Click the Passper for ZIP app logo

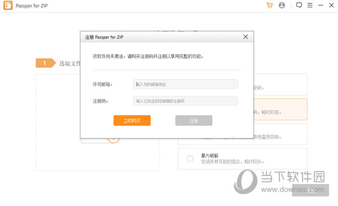[x=8, y=6]
